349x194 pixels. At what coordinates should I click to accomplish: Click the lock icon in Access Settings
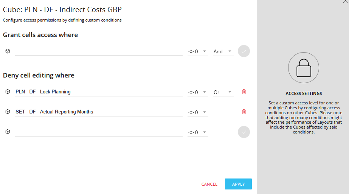304,68
